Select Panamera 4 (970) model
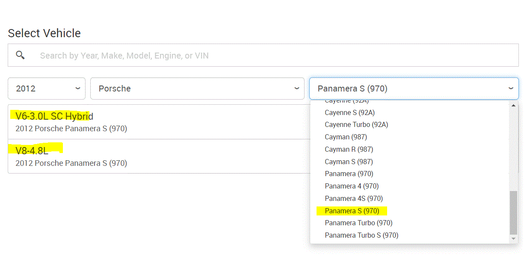524x271 pixels. [352, 186]
